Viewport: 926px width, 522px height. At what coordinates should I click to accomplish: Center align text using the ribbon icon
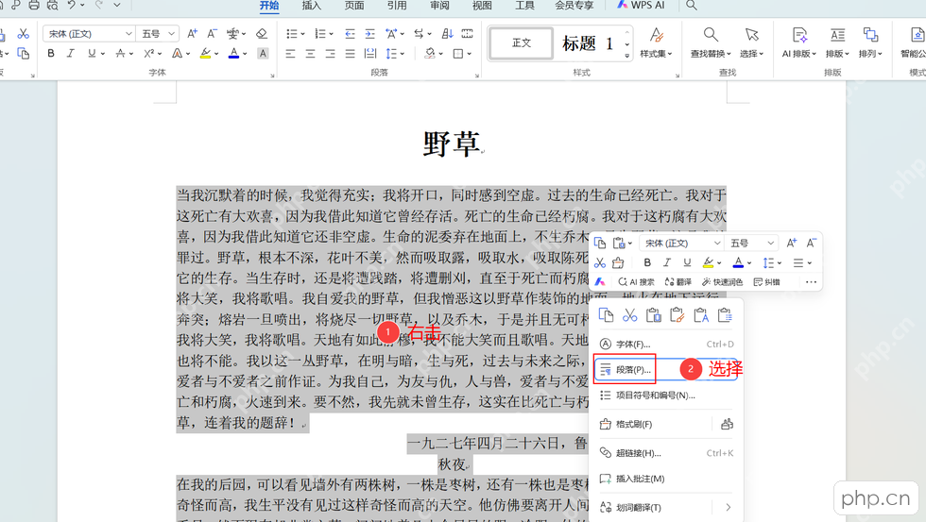[x=310, y=54]
